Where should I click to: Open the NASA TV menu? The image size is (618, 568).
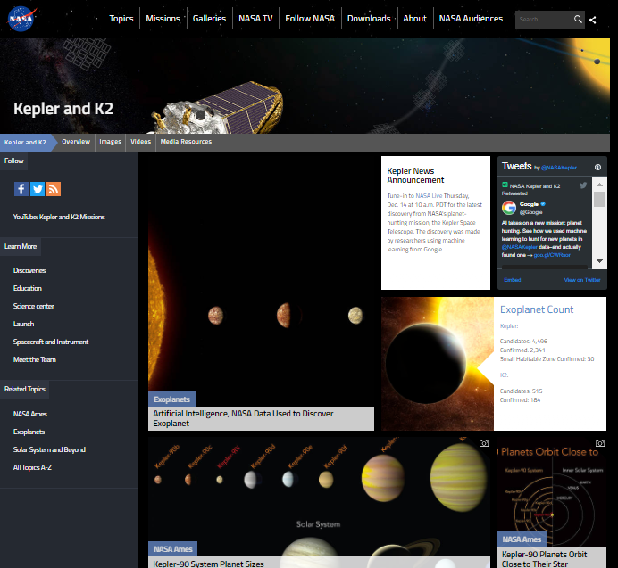tap(255, 19)
